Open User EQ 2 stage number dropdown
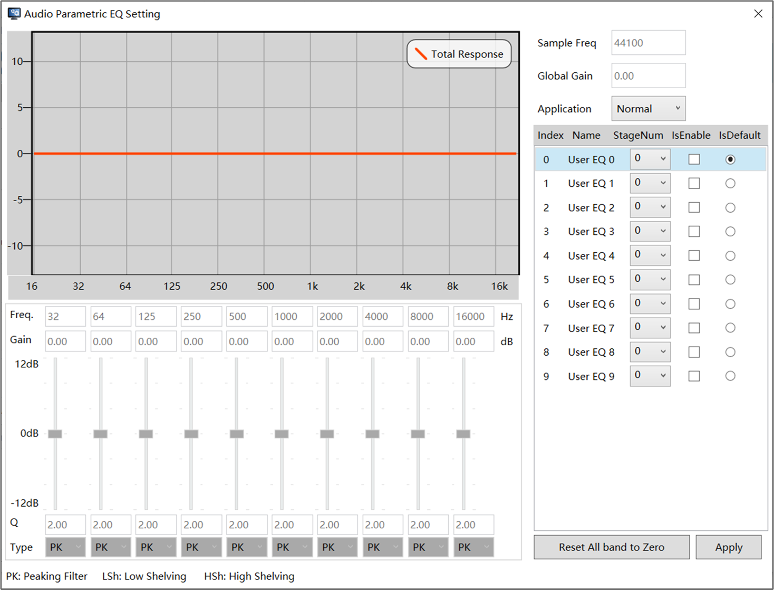Viewport: 774px width, 590px height. [650, 207]
